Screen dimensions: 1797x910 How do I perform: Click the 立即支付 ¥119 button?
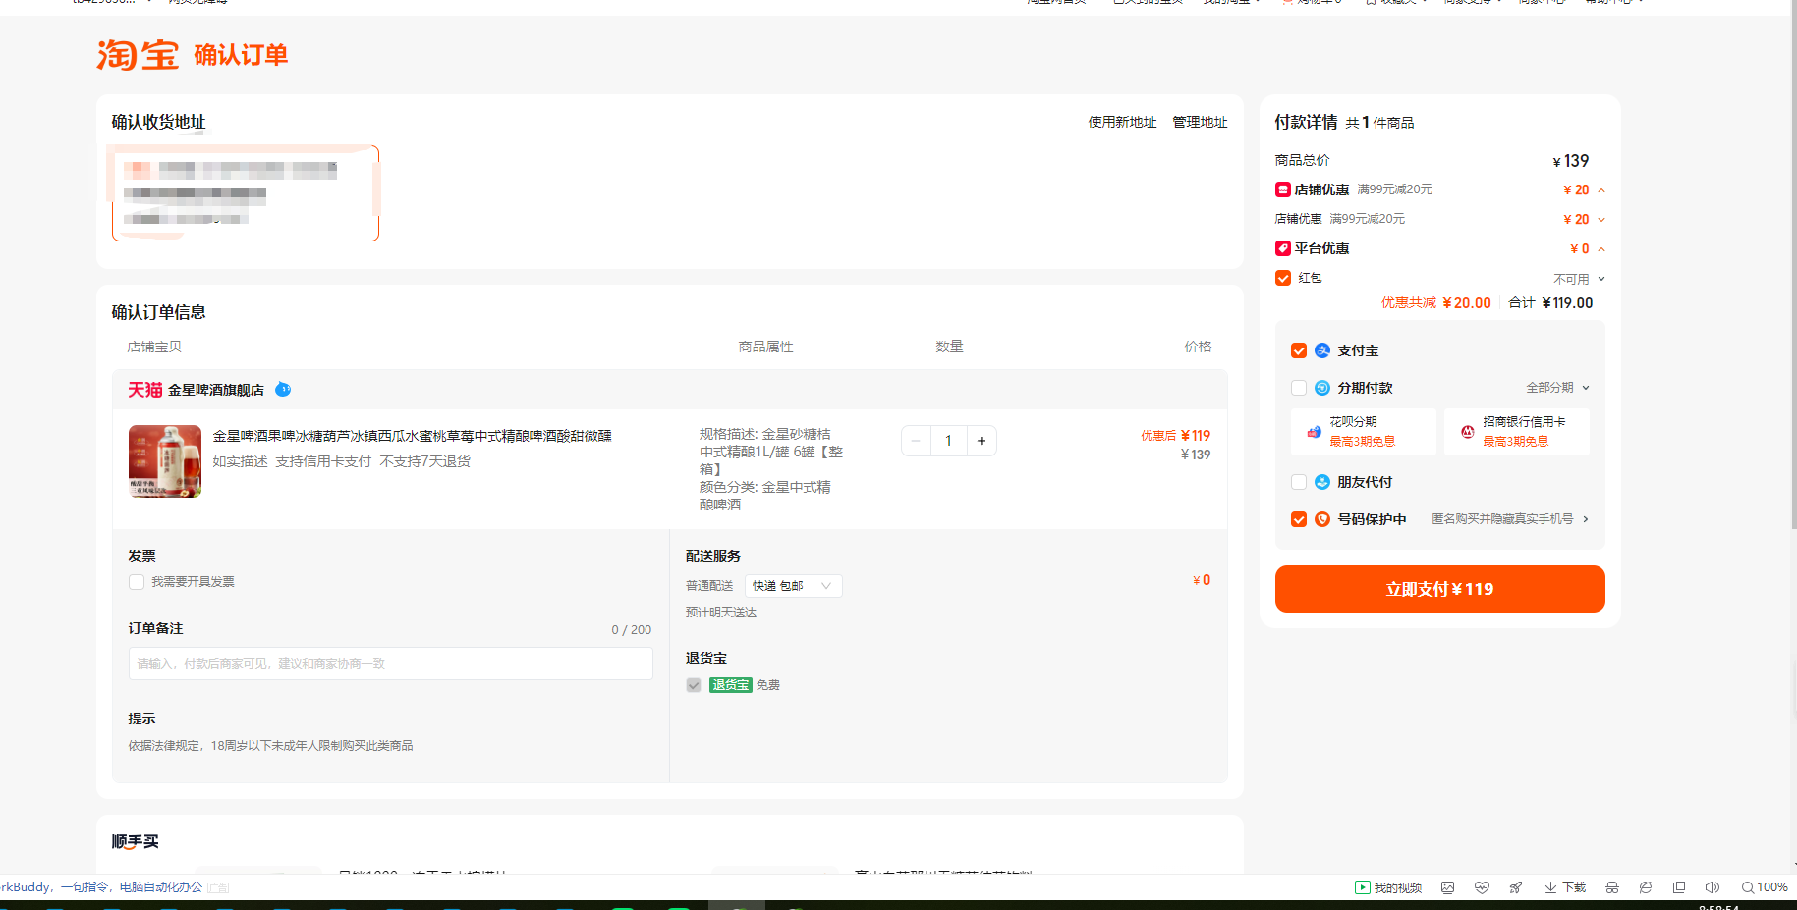click(1439, 589)
